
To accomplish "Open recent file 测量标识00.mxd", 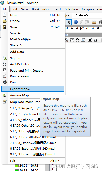I will [33, 143].
